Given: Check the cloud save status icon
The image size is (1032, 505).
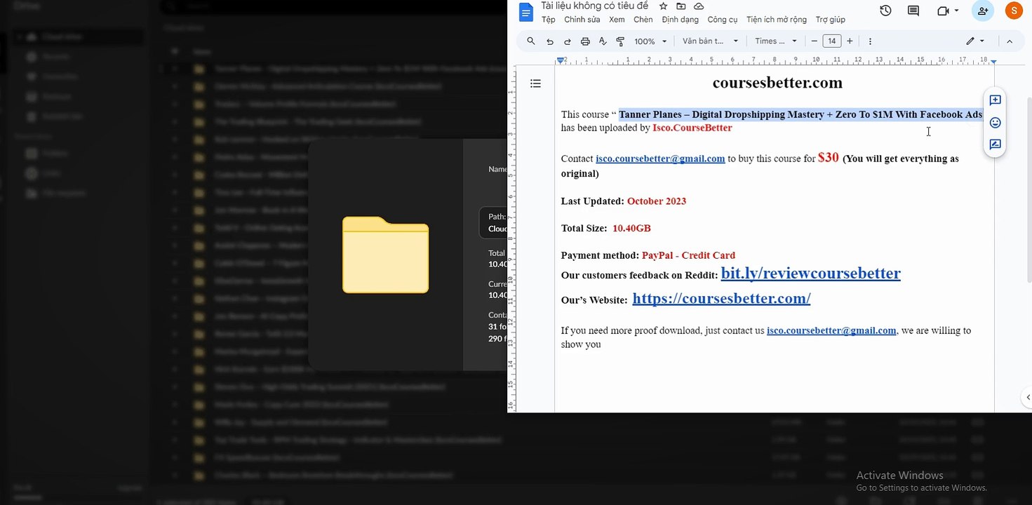Looking at the screenshot, I should click(699, 6).
